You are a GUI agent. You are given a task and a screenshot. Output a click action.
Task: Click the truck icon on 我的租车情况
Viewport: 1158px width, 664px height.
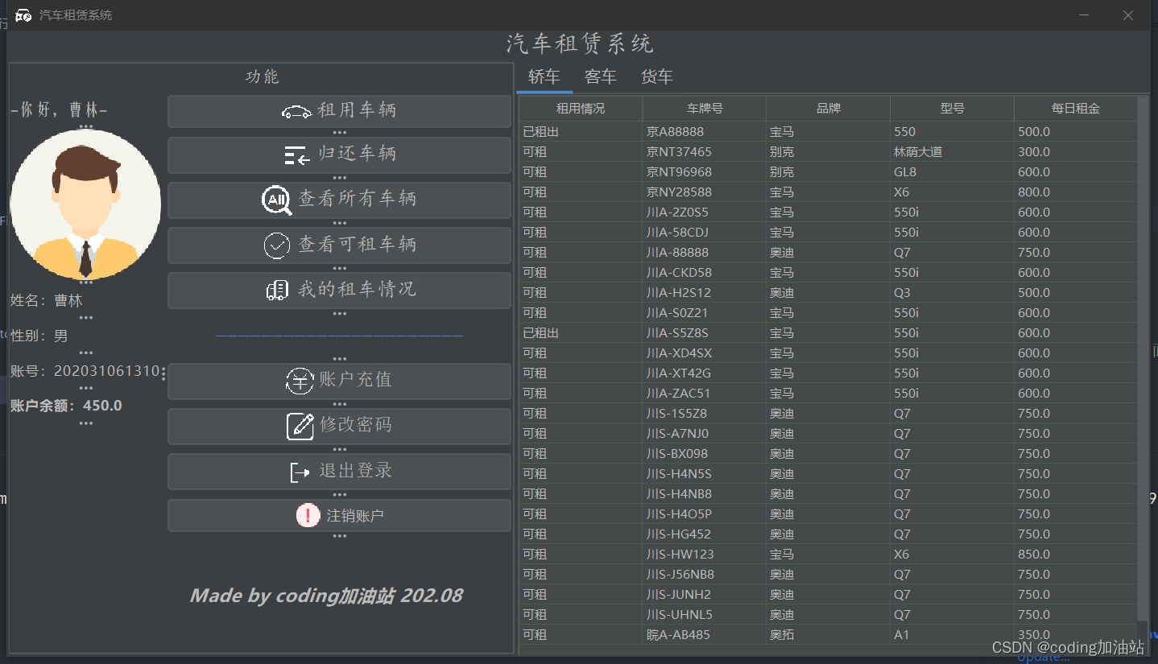point(277,291)
